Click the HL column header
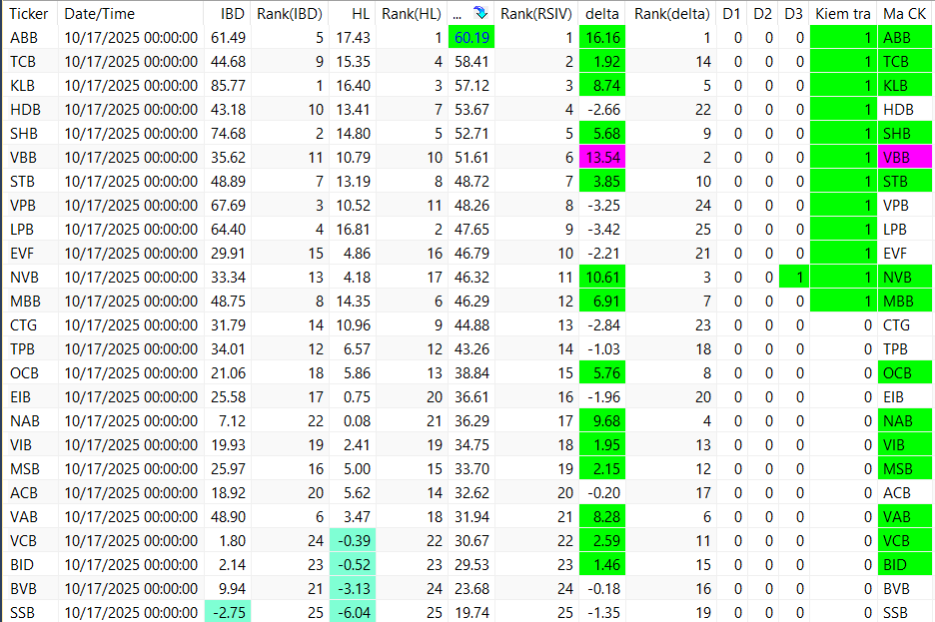The height and width of the screenshot is (622, 935). [x=361, y=13]
